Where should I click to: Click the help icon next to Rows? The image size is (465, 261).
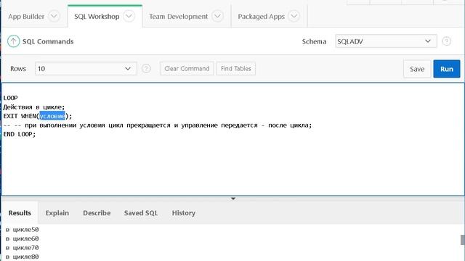pos(146,69)
